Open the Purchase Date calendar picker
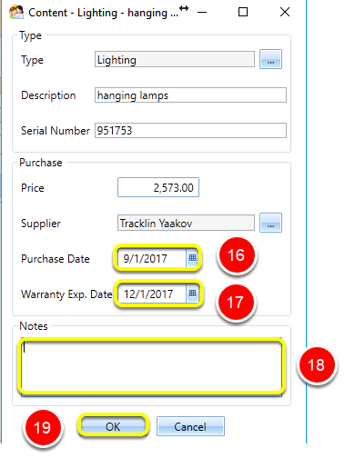 (192, 258)
